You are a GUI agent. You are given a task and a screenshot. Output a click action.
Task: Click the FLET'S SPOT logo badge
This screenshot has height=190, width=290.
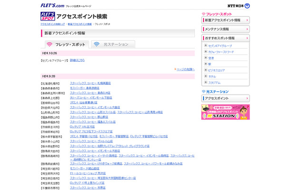(x=48, y=16)
